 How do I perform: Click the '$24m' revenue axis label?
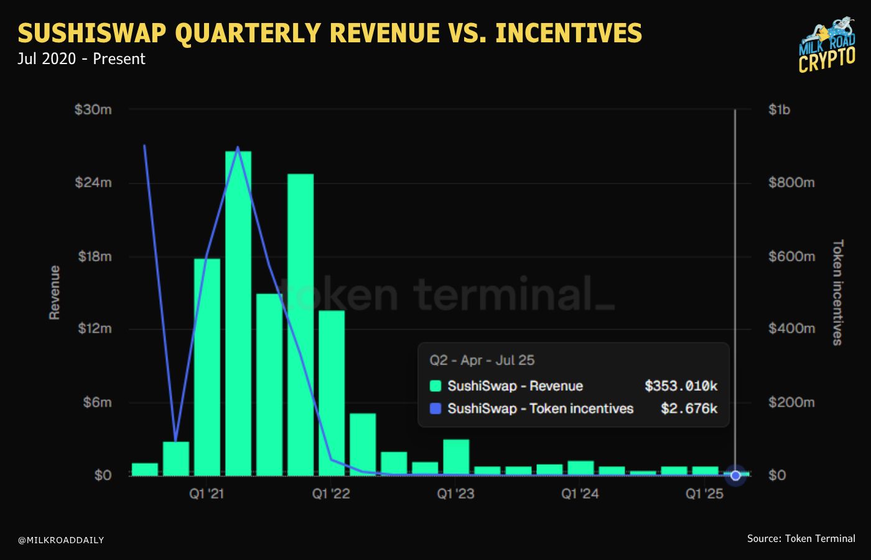tap(93, 183)
